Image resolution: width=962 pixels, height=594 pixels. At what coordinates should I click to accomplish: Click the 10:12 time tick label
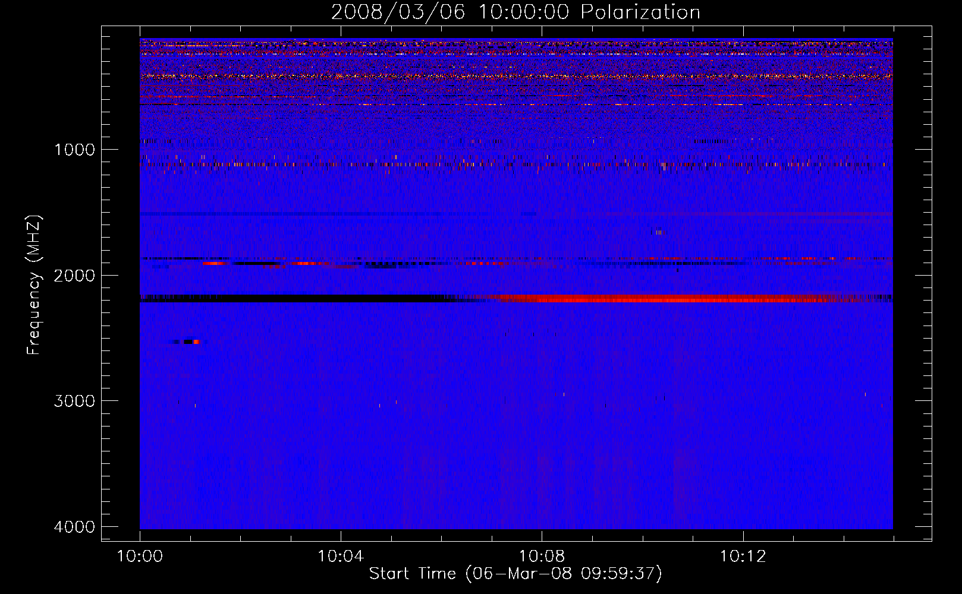click(743, 557)
